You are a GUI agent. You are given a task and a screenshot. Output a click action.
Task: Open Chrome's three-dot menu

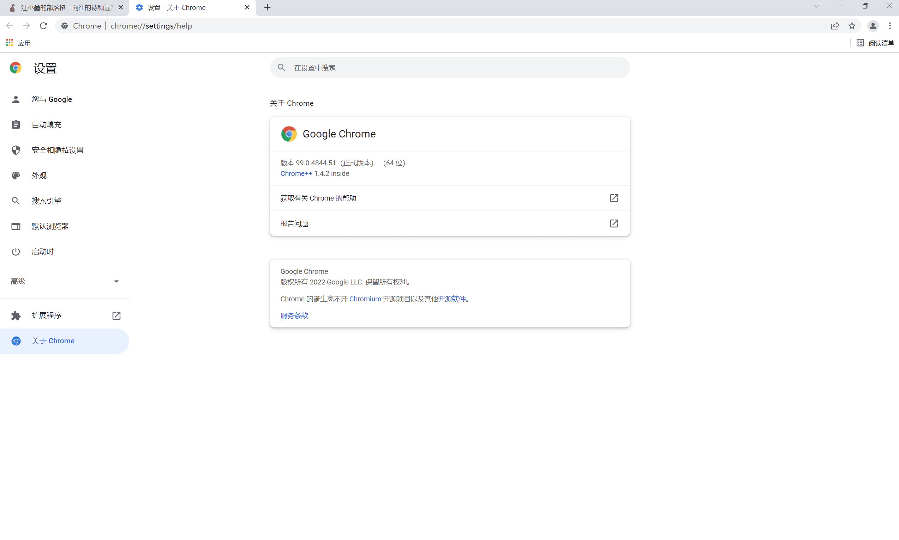[x=890, y=26]
